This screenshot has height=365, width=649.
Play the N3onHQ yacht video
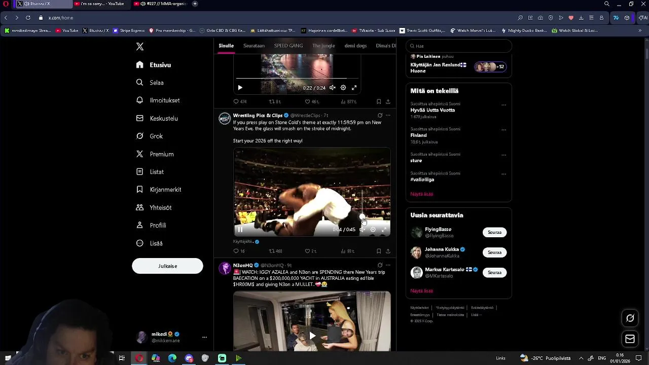pos(312,335)
